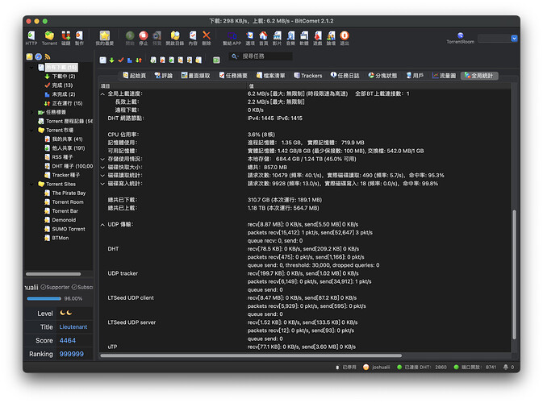
Task: Click the Score value 4464
Action: (x=68, y=340)
